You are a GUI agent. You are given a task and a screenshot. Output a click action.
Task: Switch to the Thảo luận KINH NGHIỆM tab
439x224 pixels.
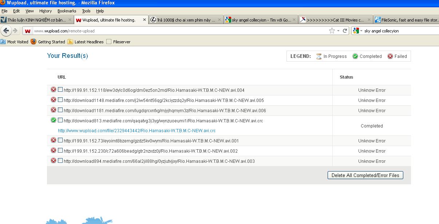point(37,20)
